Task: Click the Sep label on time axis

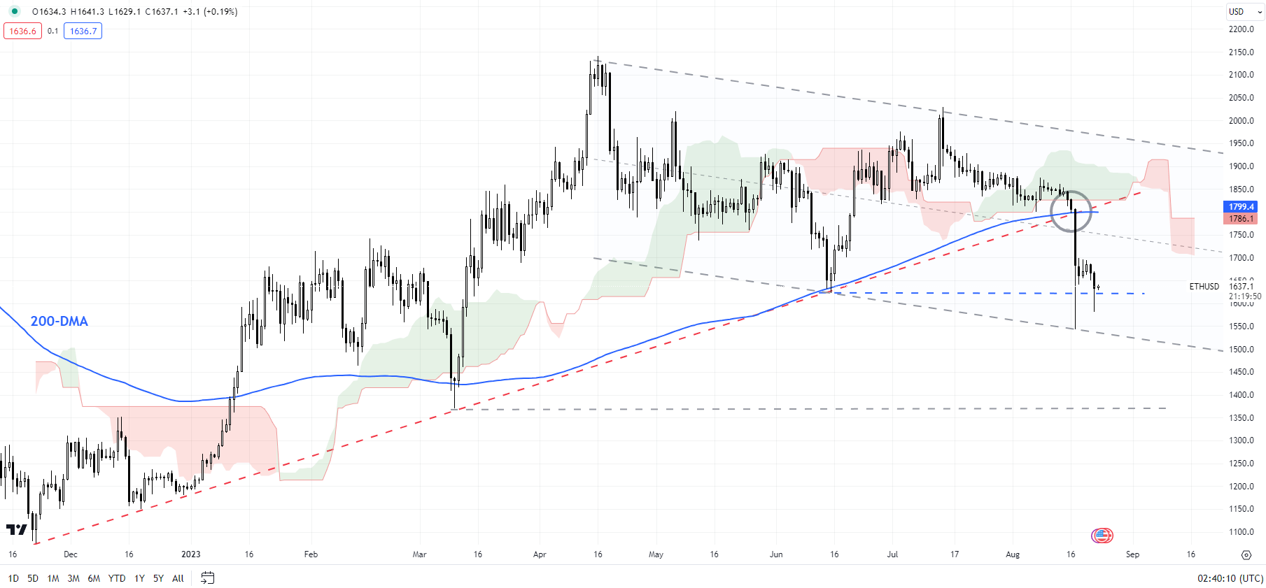Action: click(1132, 554)
